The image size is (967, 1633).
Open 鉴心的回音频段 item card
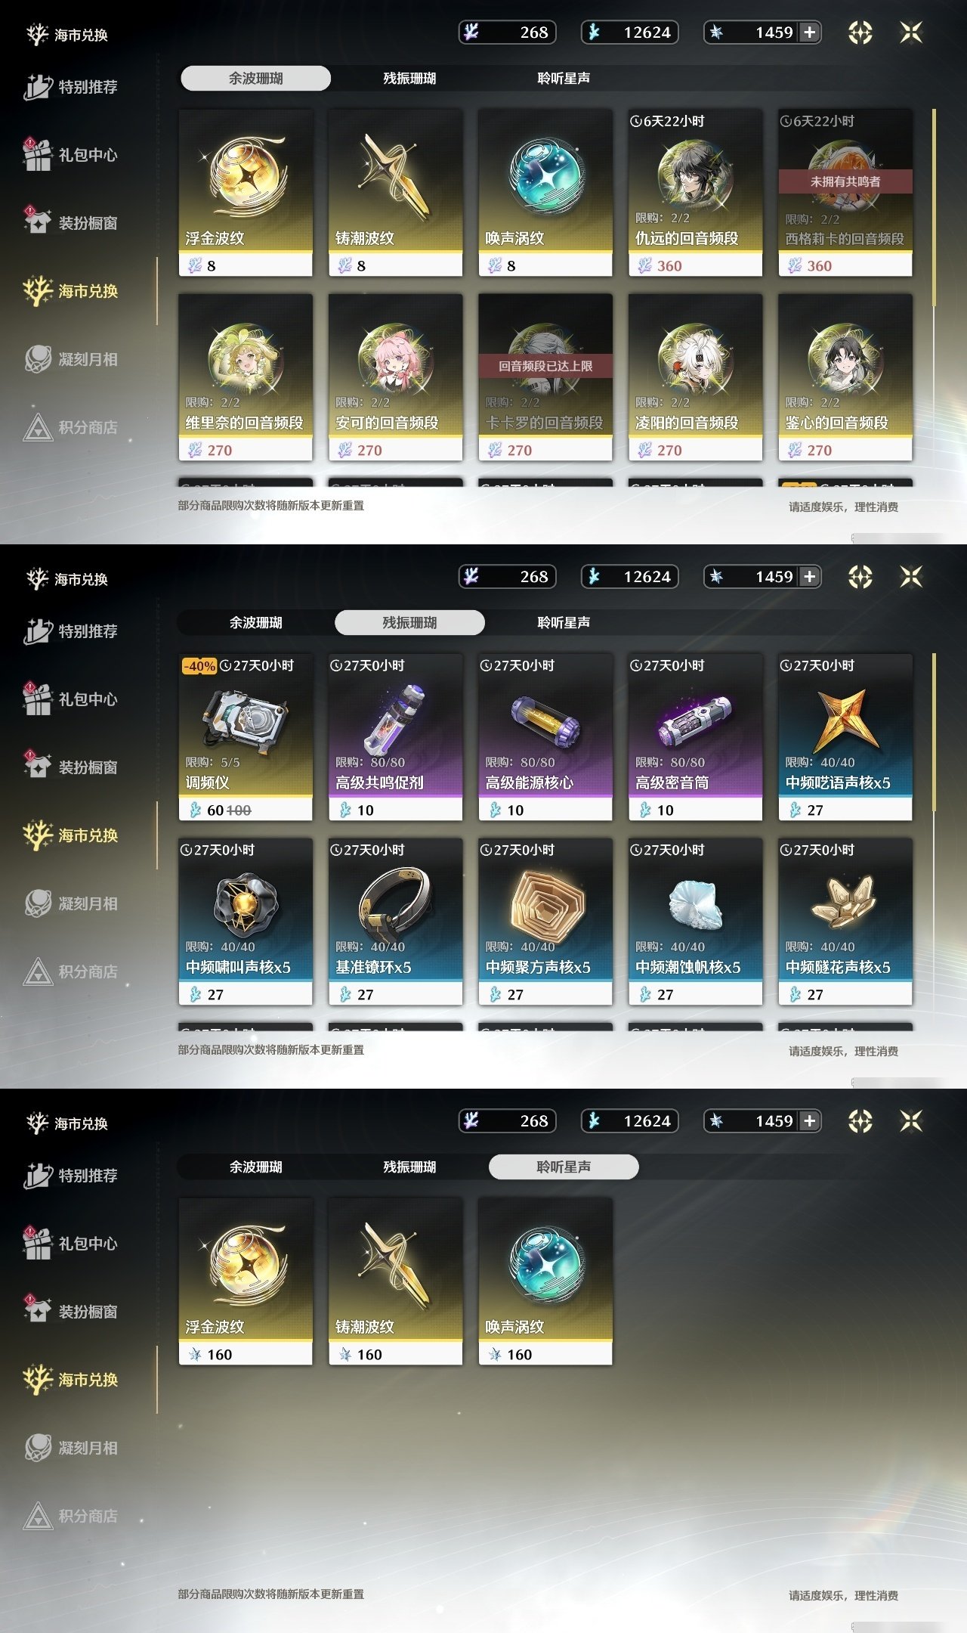(x=845, y=377)
